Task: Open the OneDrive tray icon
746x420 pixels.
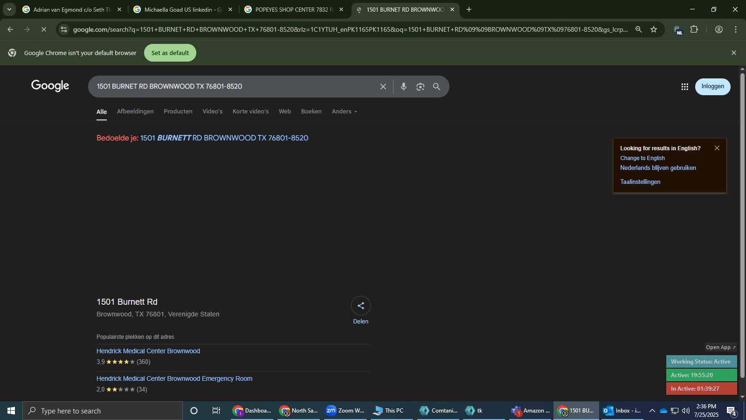Action: click(x=663, y=411)
